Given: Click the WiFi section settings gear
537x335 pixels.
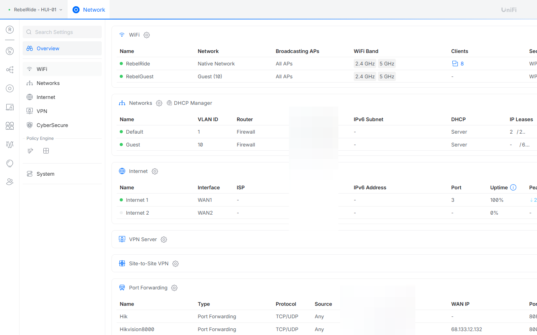Looking at the screenshot, I should [147, 35].
